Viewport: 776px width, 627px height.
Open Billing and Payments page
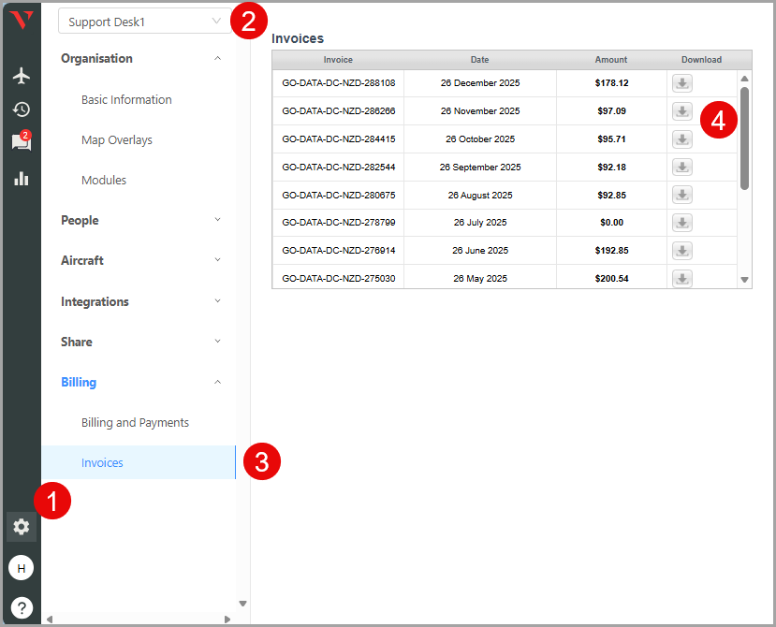(x=135, y=423)
